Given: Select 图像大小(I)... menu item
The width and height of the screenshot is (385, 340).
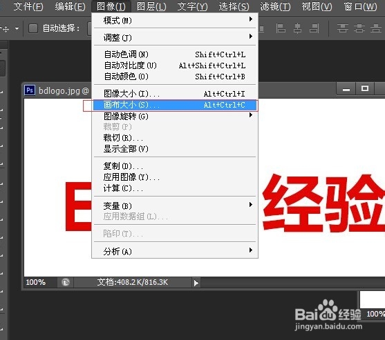Looking at the screenshot, I should tap(175, 94).
